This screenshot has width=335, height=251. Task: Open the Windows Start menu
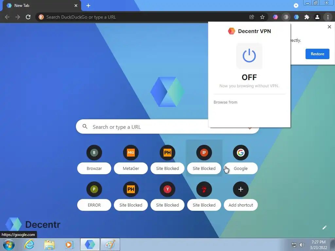pos(9,244)
